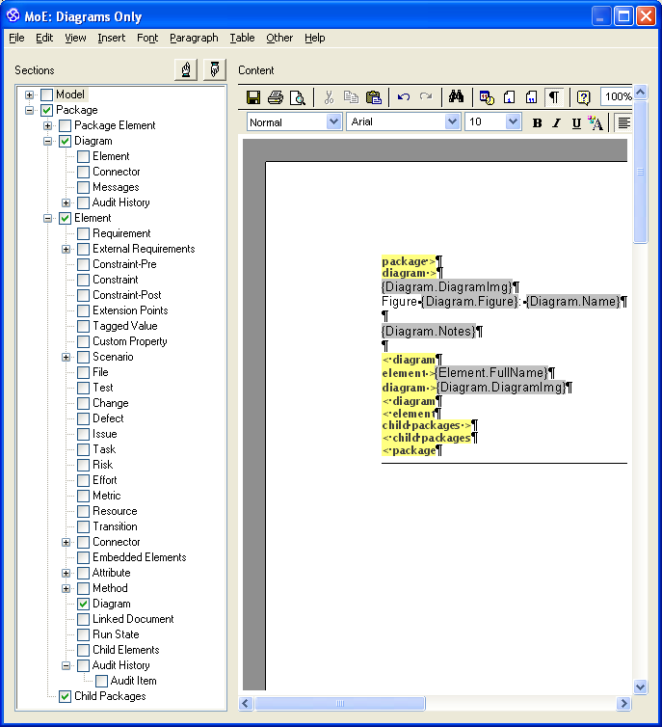Click the Paste clipboard icon
The height and width of the screenshot is (727, 662).
tap(374, 97)
